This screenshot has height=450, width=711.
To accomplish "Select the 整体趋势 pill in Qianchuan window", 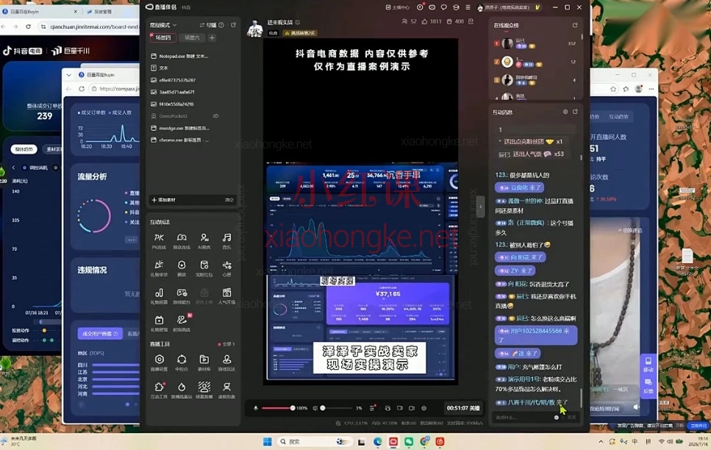I will [x=24, y=149].
